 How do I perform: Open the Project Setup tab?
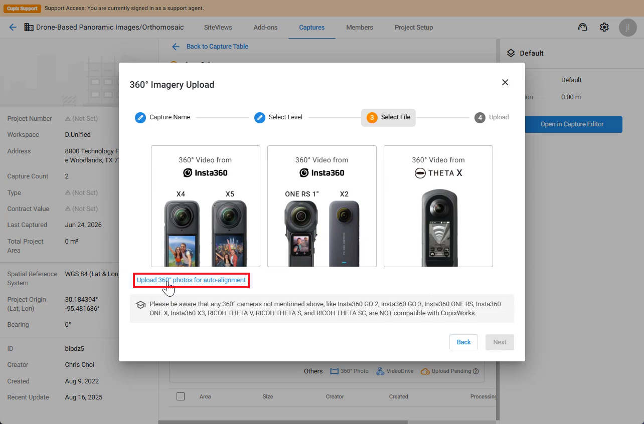[x=414, y=28]
